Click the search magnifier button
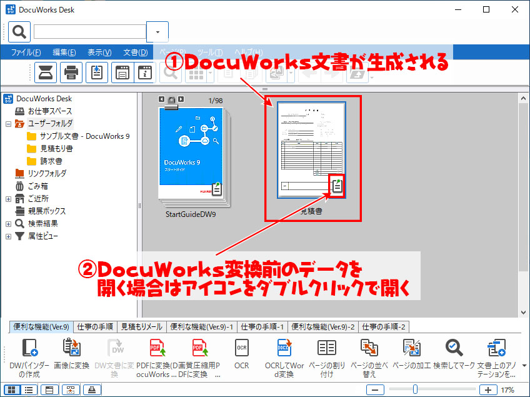The width and height of the screenshot is (530, 397). coord(19,32)
